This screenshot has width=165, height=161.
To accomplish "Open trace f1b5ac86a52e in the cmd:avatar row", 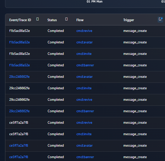I will [19, 42].
